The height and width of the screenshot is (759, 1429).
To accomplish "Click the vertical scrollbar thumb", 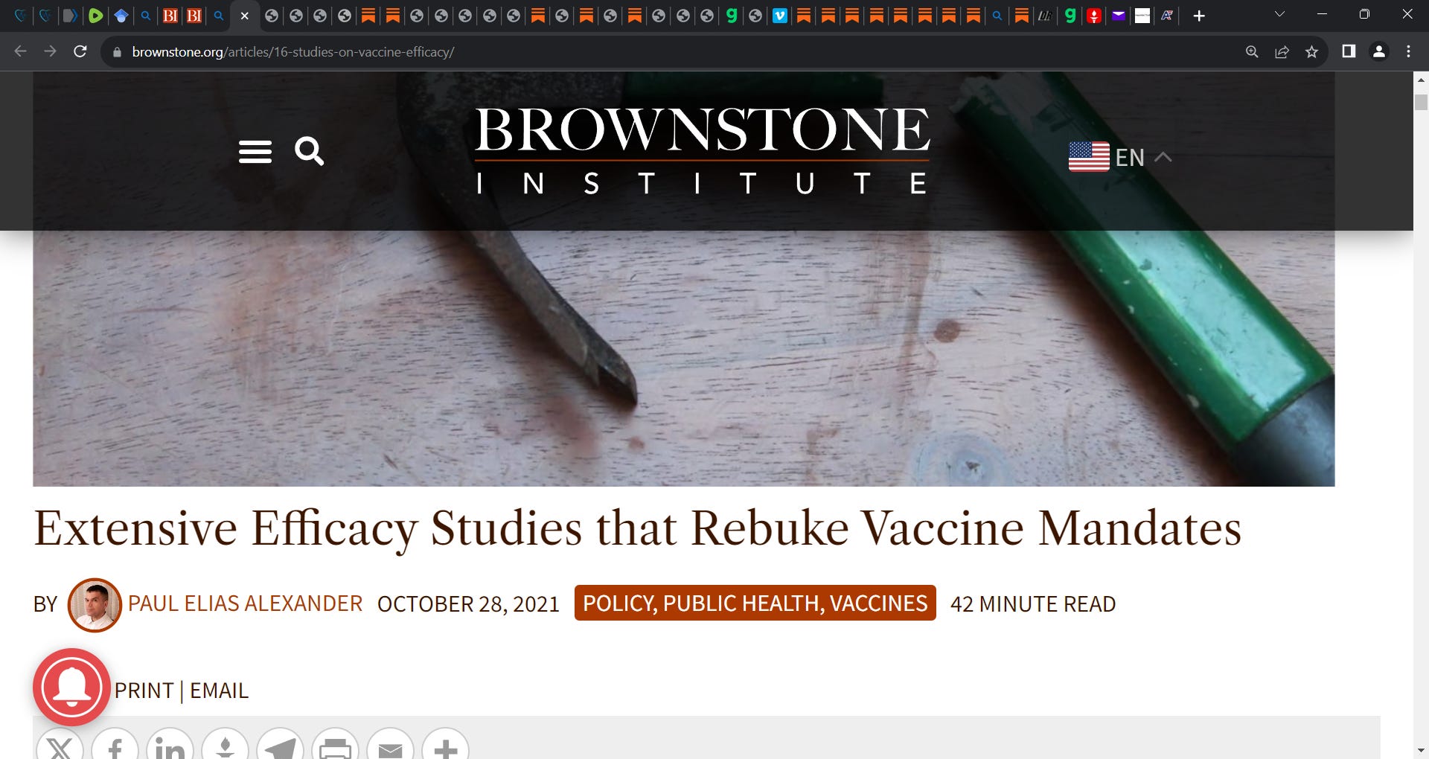I will point(1421,102).
